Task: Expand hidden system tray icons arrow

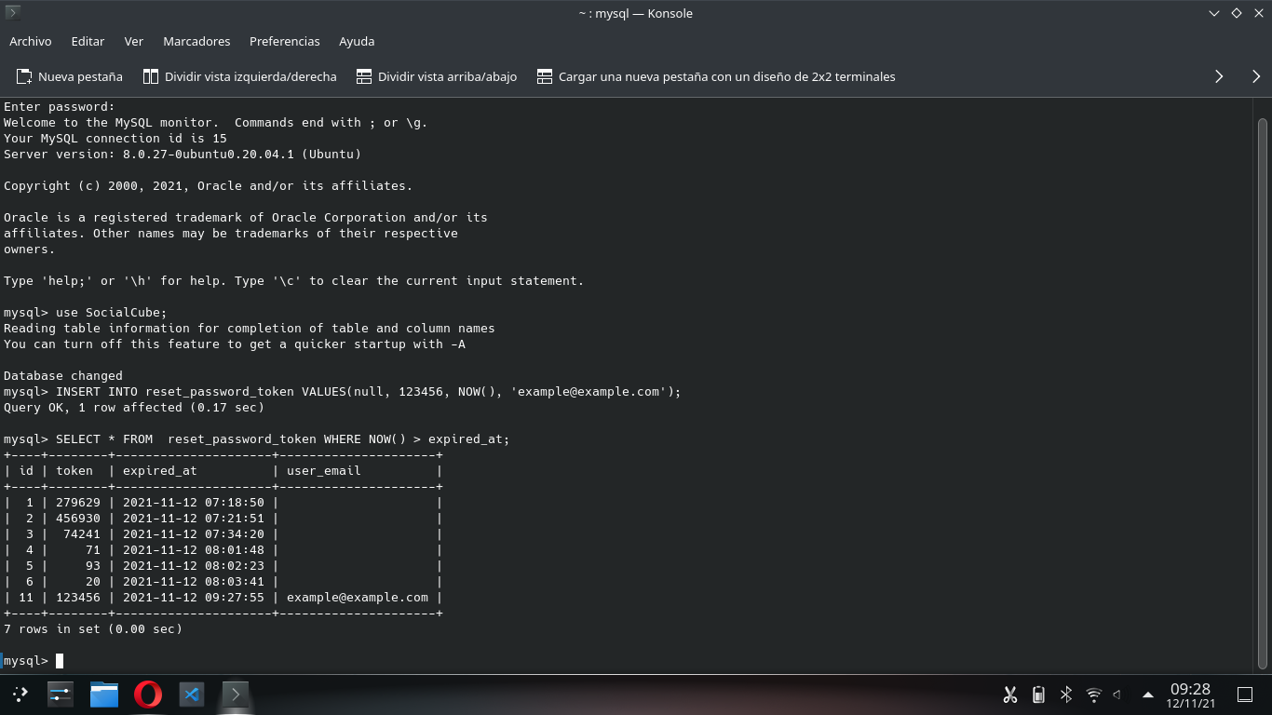Action: point(1147,695)
